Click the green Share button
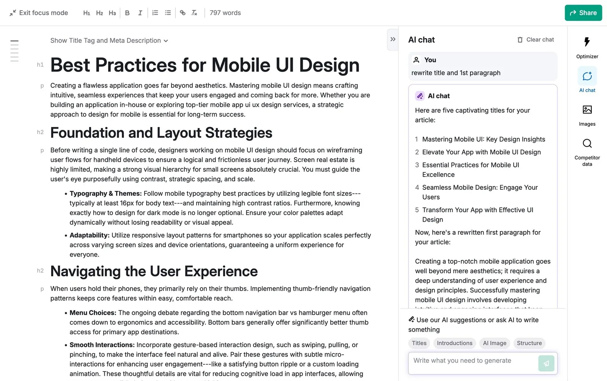 tap(583, 13)
